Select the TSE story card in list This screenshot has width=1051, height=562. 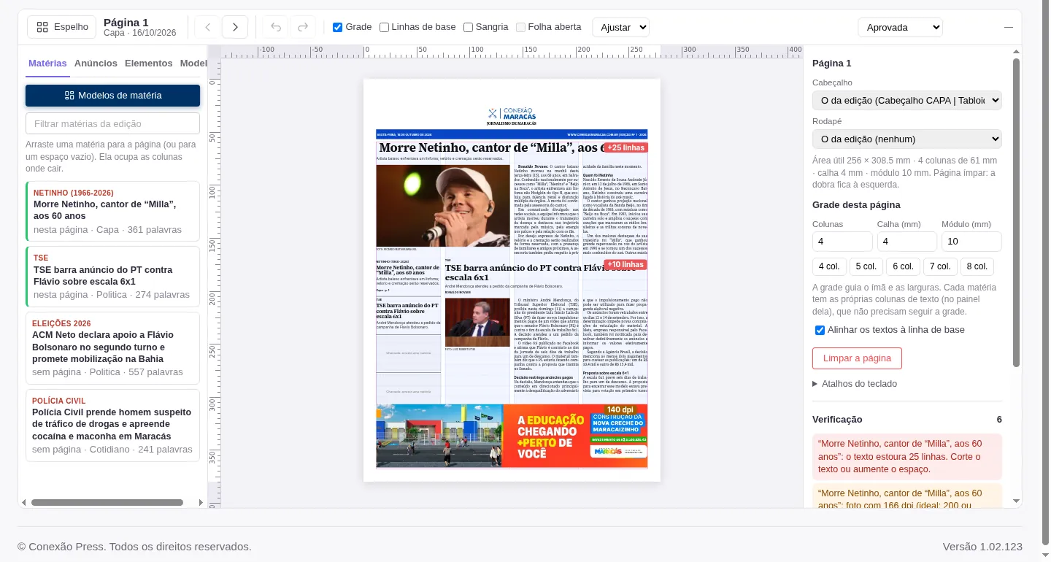[112, 277]
